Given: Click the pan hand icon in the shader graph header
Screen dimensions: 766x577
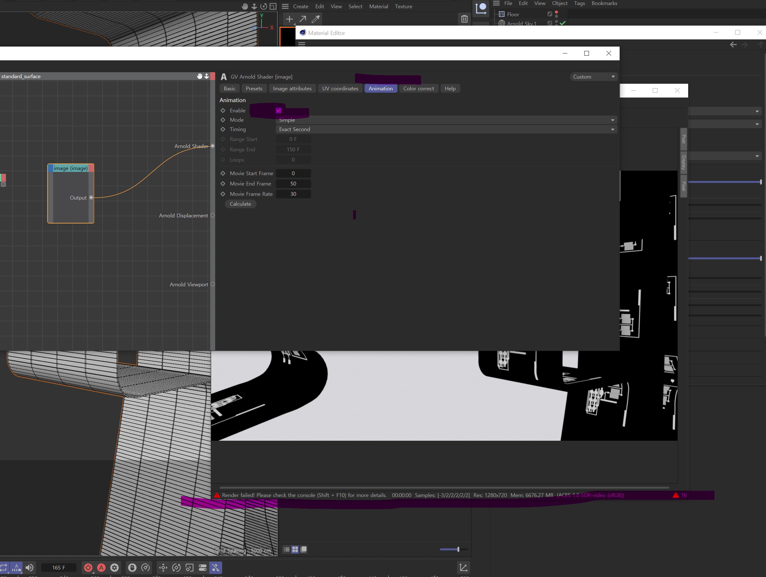Looking at the screenshot, I should [x=200, y=76].
